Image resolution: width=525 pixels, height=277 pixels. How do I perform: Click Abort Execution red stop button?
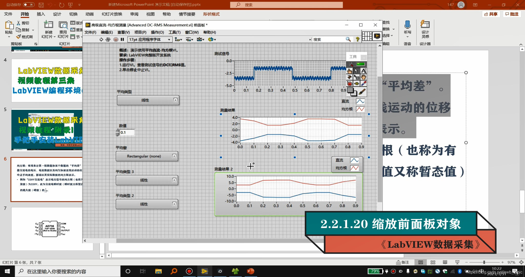[x=116, y=39]
